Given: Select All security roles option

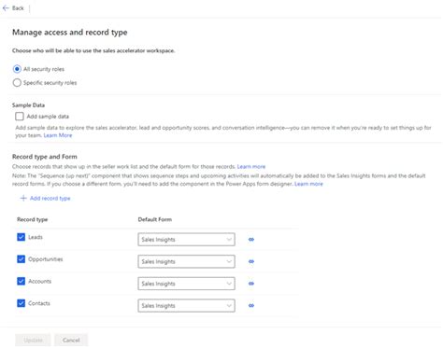Looking at the screenshot, I should [17, 69].
